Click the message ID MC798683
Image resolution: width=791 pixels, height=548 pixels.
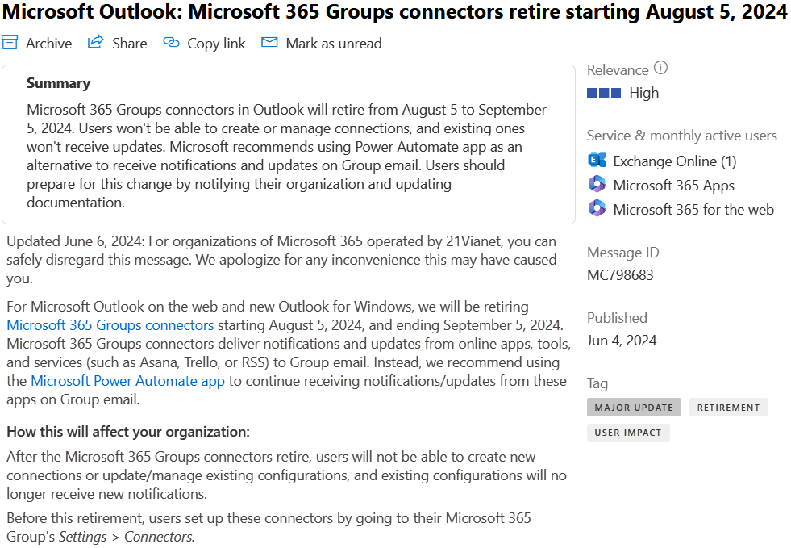(620, 275)
